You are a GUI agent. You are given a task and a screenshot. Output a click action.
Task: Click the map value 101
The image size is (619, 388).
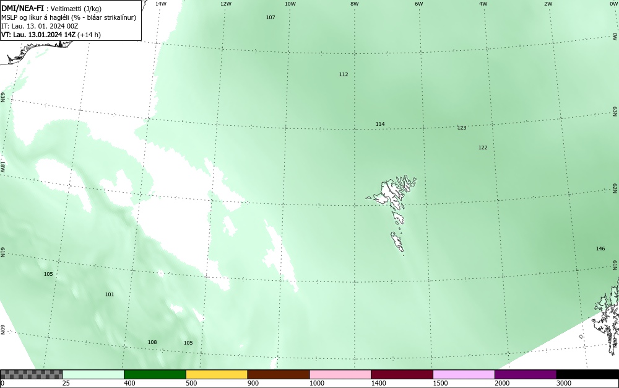point(110,294)
